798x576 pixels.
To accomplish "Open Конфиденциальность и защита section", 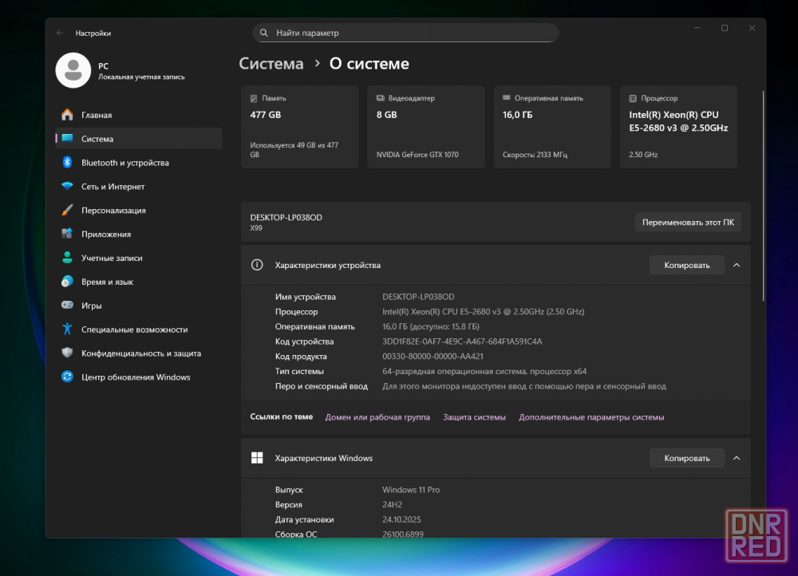I will (x=140, y=353).
